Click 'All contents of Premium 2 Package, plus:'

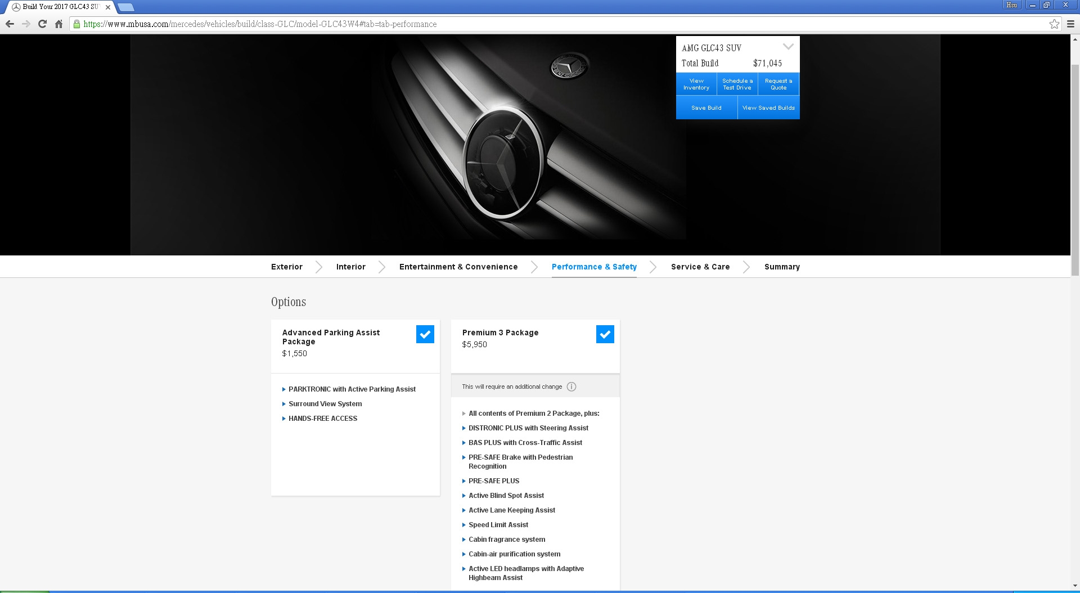point(534,414)
